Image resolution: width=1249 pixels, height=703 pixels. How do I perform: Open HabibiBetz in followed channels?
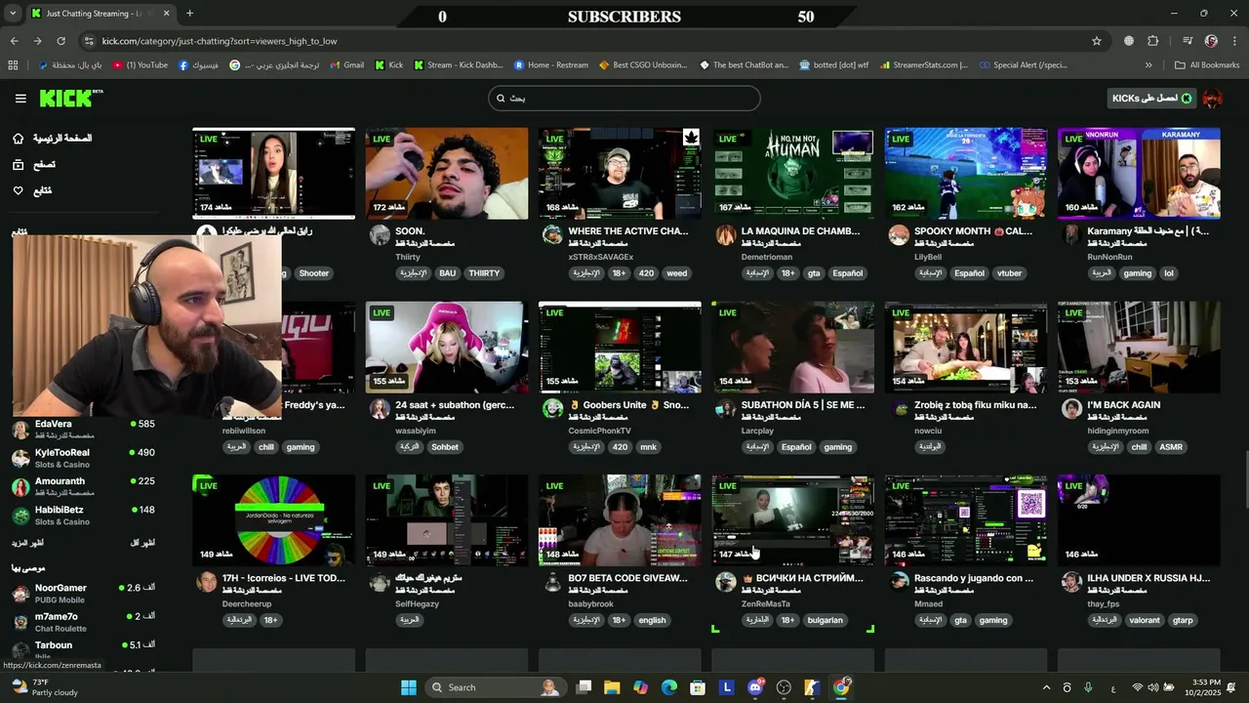pos(83,515)
